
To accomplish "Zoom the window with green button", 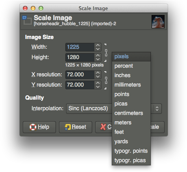I will (41, 8).
